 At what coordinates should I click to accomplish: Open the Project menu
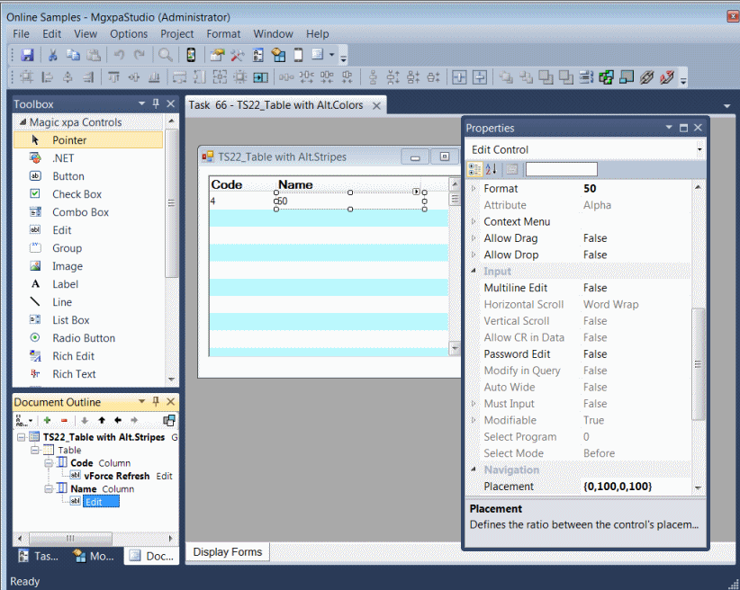(176, 34)
